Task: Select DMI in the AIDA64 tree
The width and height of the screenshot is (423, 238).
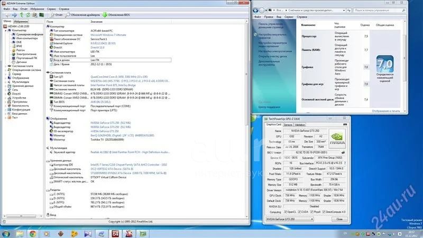Action: coord(17,42)
